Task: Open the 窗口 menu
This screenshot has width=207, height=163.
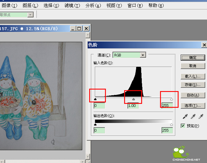Action: [135, 6]
